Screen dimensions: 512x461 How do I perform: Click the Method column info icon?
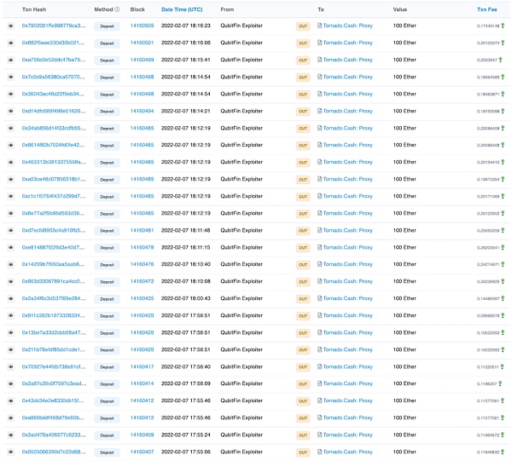117,9
